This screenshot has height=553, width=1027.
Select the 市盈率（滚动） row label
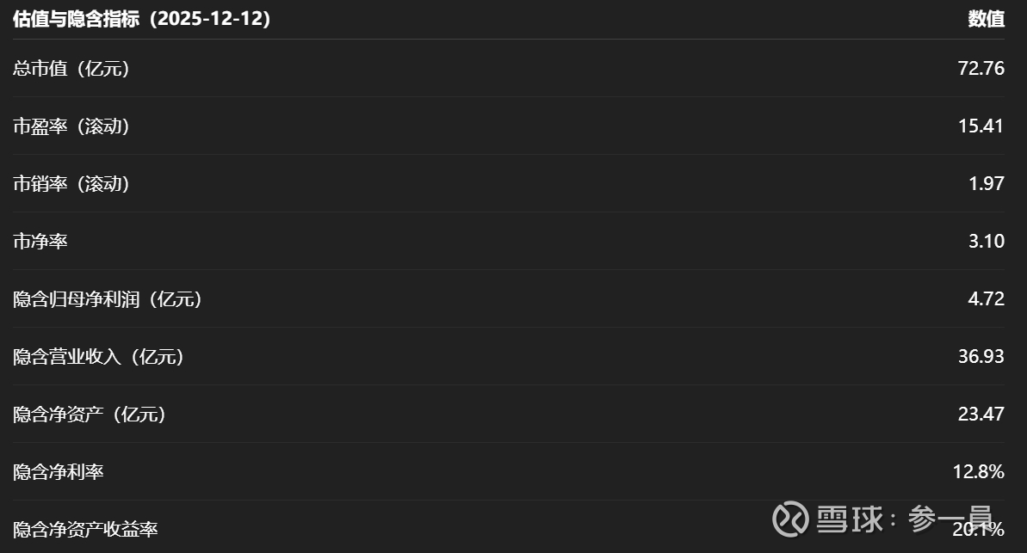click(71, 126)
